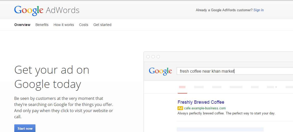Open the Costs tab

pyautogui.click(x=84, y=25)
